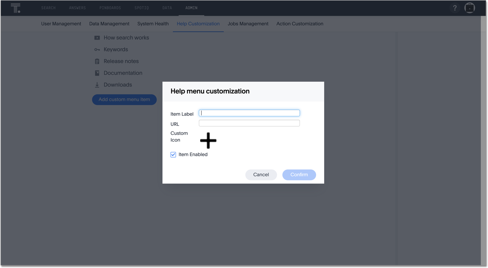
Task: Select the Keywords help item
Action: tap(116, 49)
